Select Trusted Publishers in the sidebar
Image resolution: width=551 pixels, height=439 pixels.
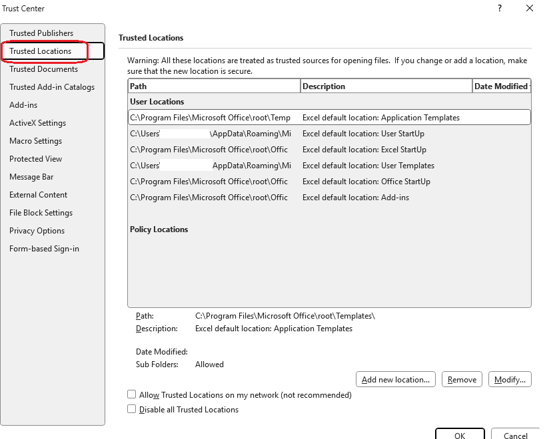click(41, 33)
